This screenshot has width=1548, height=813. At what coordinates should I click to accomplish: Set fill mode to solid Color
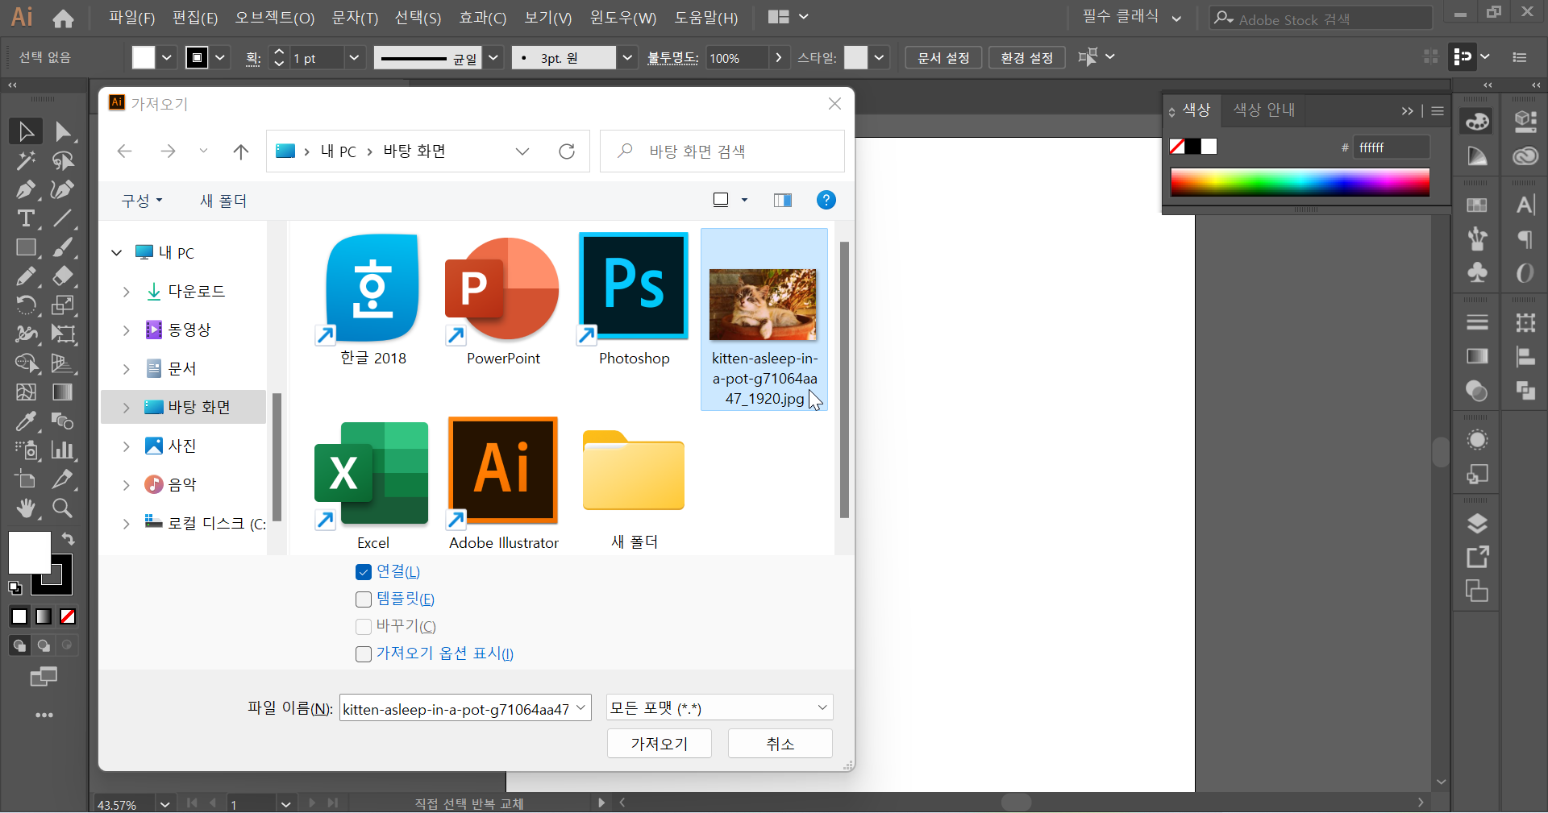[x=19, y=616]
